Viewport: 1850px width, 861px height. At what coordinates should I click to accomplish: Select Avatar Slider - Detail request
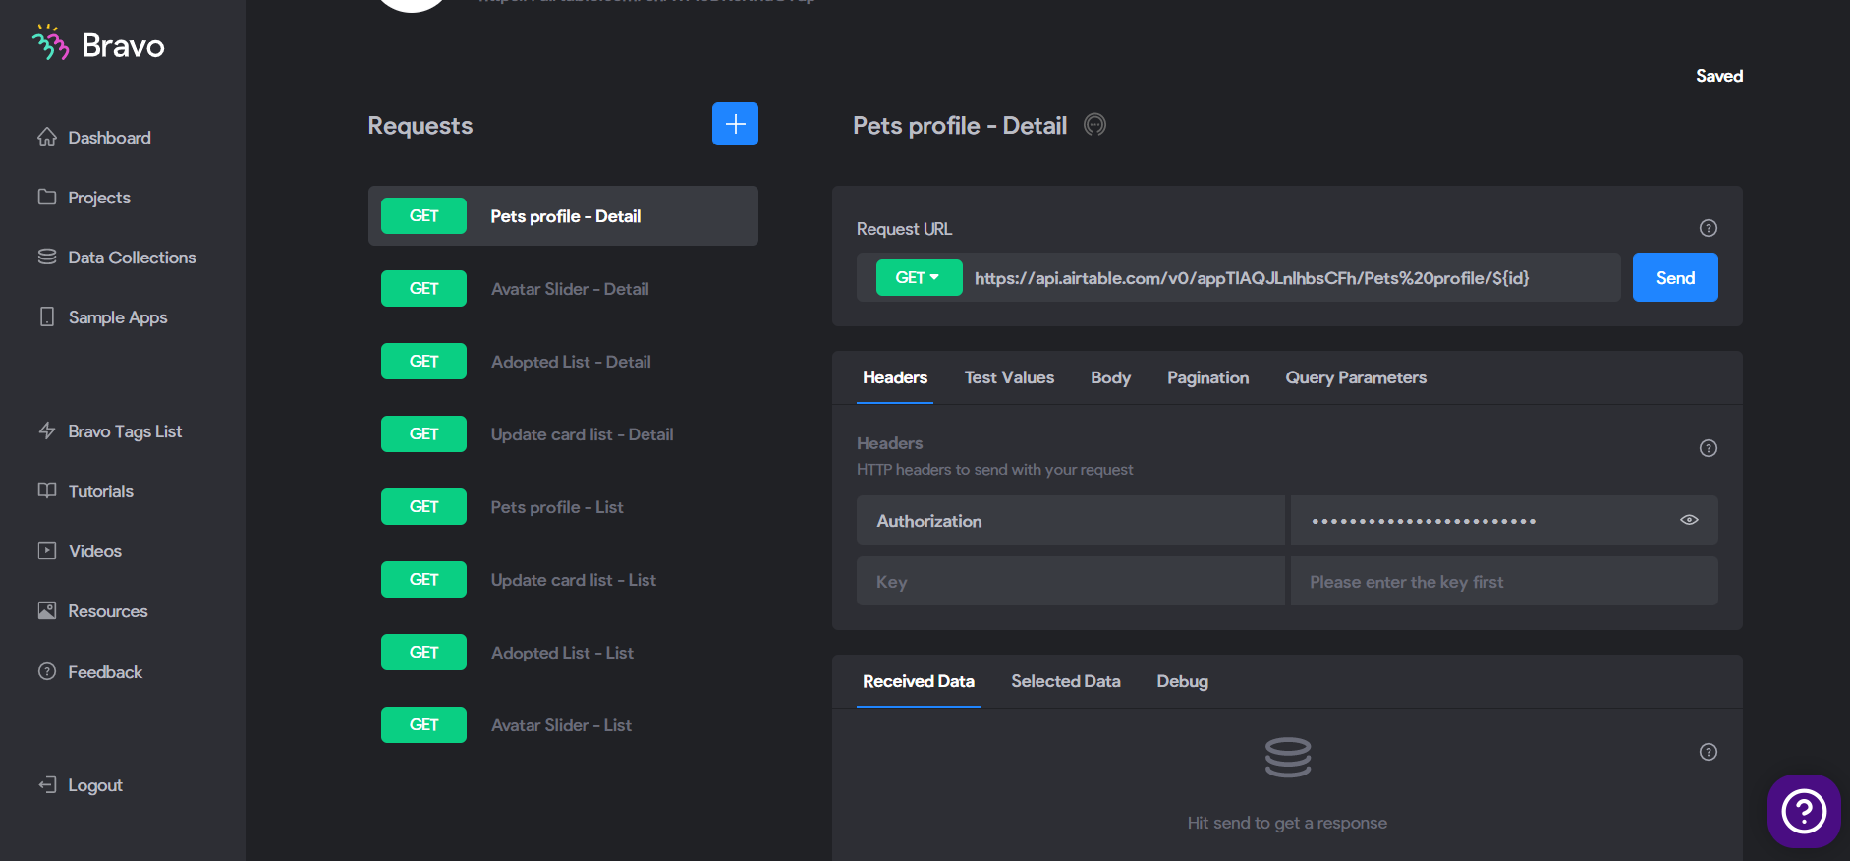pyautogui.click(x=563, y=289)
